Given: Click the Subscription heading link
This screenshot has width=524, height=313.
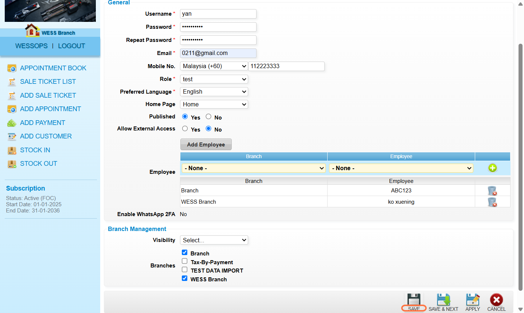Looking at the screenshot, I should [26, 188].
